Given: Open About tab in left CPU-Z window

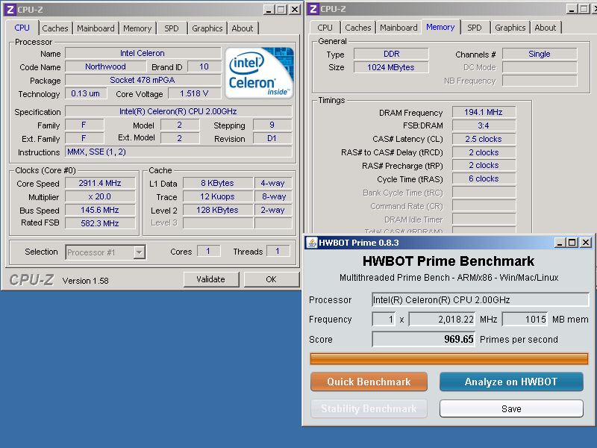Looking at the screenshot, I should [x=243, y=28].
